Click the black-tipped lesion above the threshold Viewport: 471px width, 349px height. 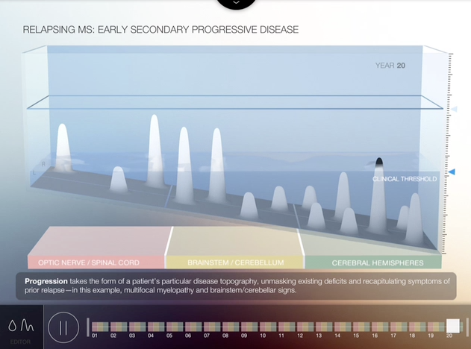[378, 162]
